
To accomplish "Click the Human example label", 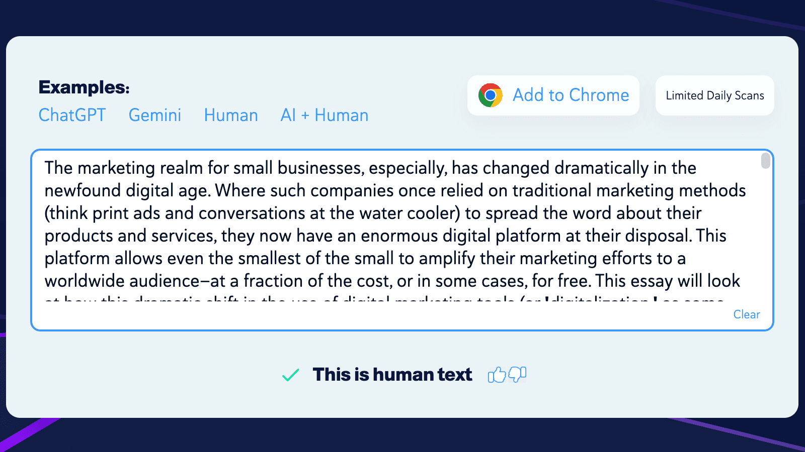I will click(x=230, y=115).
